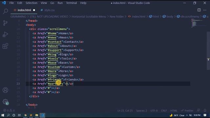210x118 pixels.
Task: Click the errors and warnings indicator
Action: point(9,110)
